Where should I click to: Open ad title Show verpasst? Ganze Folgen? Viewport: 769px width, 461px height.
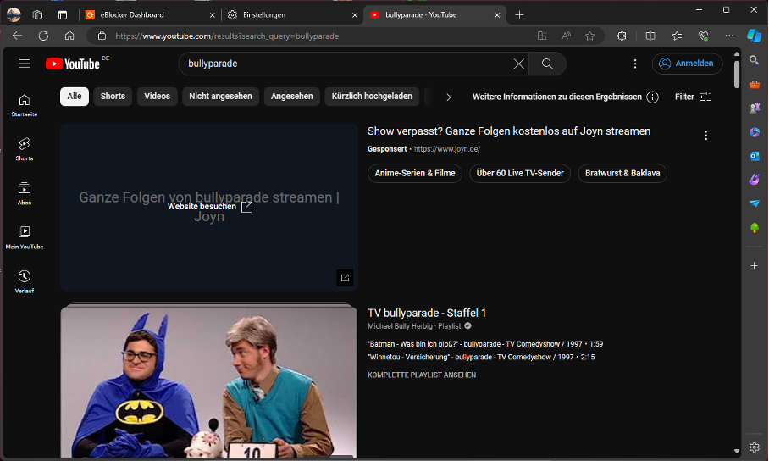pos(509,131)
